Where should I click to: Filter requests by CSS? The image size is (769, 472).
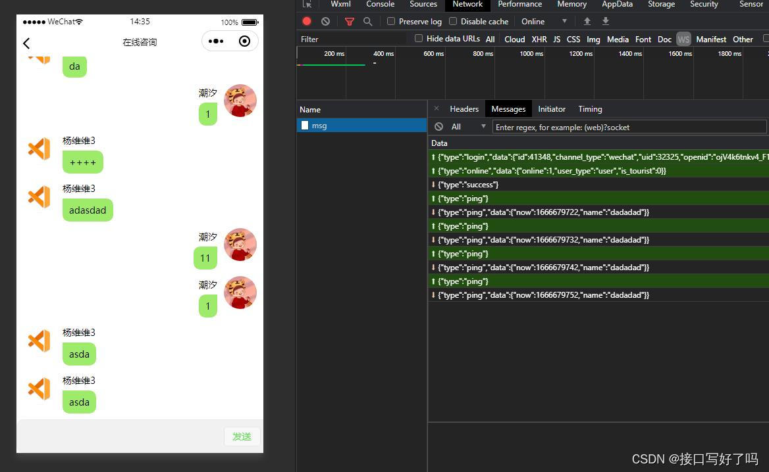coord(573,39)
